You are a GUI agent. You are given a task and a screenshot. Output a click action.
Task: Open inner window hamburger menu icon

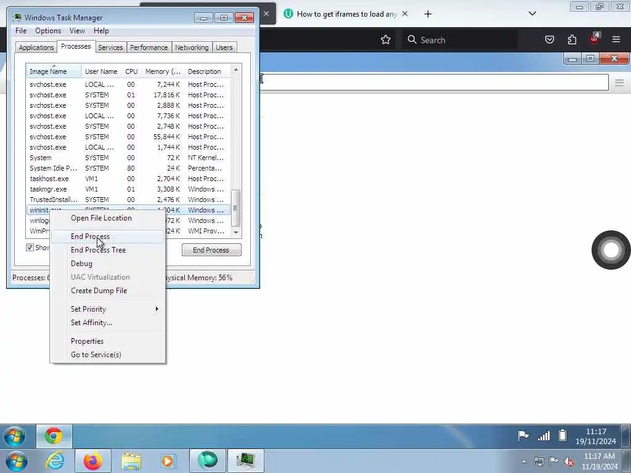[x=619, y=83]
